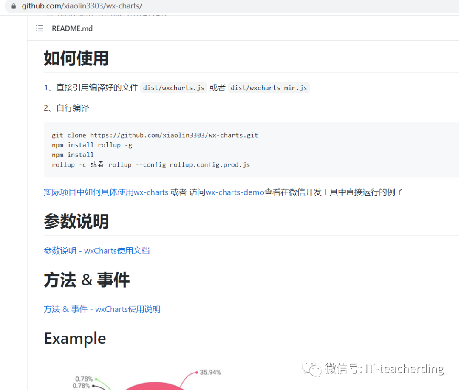Viewport: 459px width, 390px height.
Task: Click the rollup --config rollup.config.prod.js line
Action: point(151,165)
